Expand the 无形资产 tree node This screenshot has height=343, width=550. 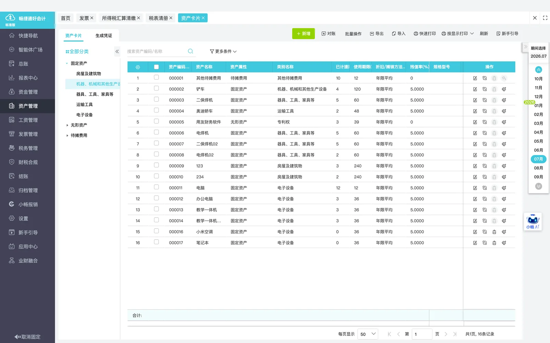[x=67, y=125]
